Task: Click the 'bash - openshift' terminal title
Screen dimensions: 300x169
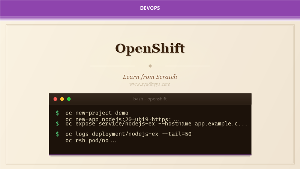Action: click(x=150, y=99)
